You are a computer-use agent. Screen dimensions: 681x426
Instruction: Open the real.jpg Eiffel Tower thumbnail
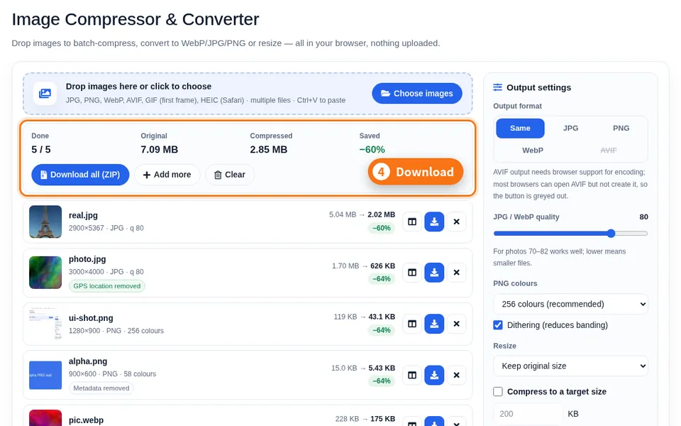pyautogui.click(x=45, y=222)
